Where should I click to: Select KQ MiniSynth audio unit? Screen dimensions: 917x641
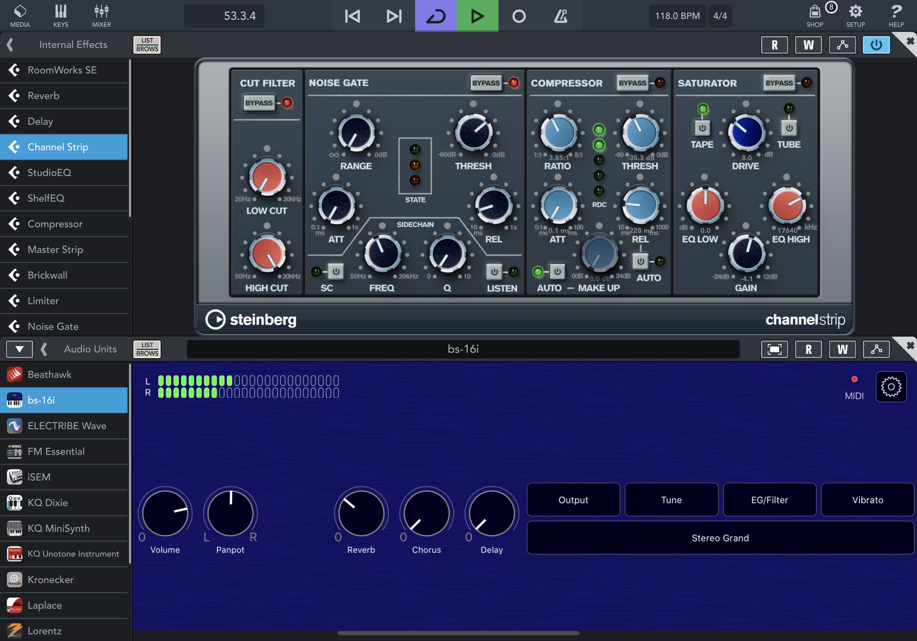pyautogui.click(x=64, y=529)
